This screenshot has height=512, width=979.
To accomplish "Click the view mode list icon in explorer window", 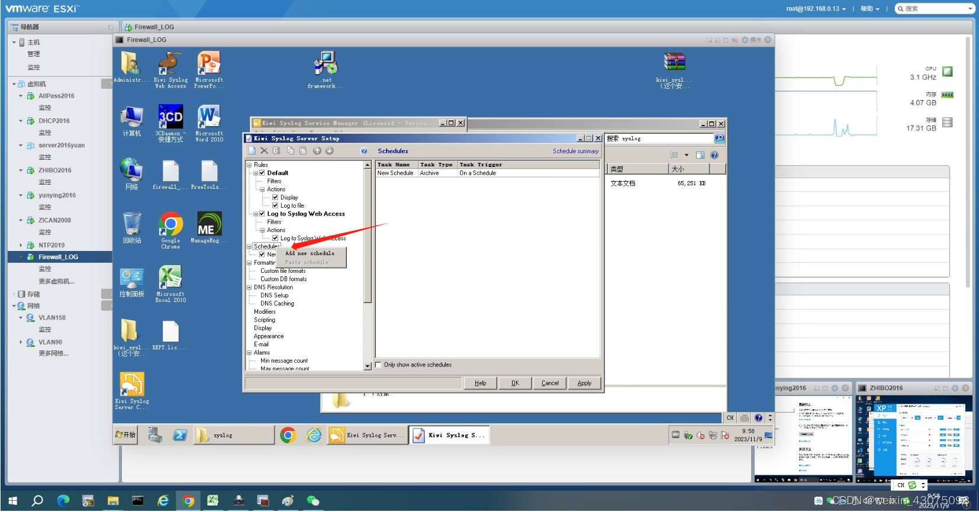I will click(674, 155).
